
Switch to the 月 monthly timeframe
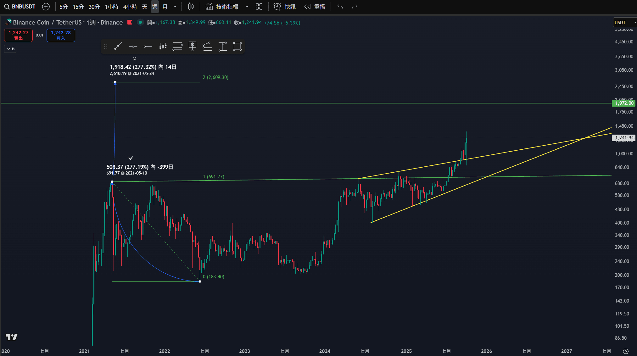[165, 7]
